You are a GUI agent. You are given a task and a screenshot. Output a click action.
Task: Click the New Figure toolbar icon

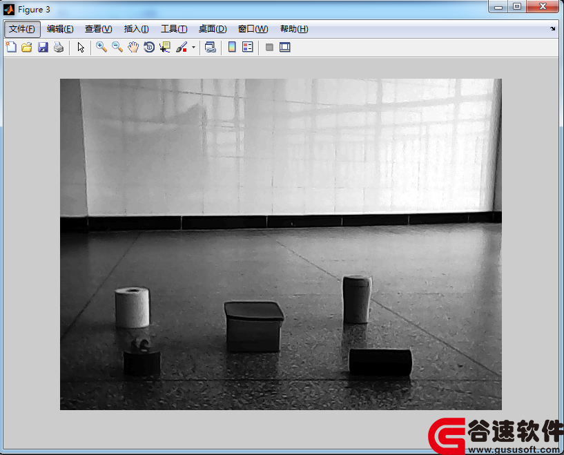tap(11, 47)
